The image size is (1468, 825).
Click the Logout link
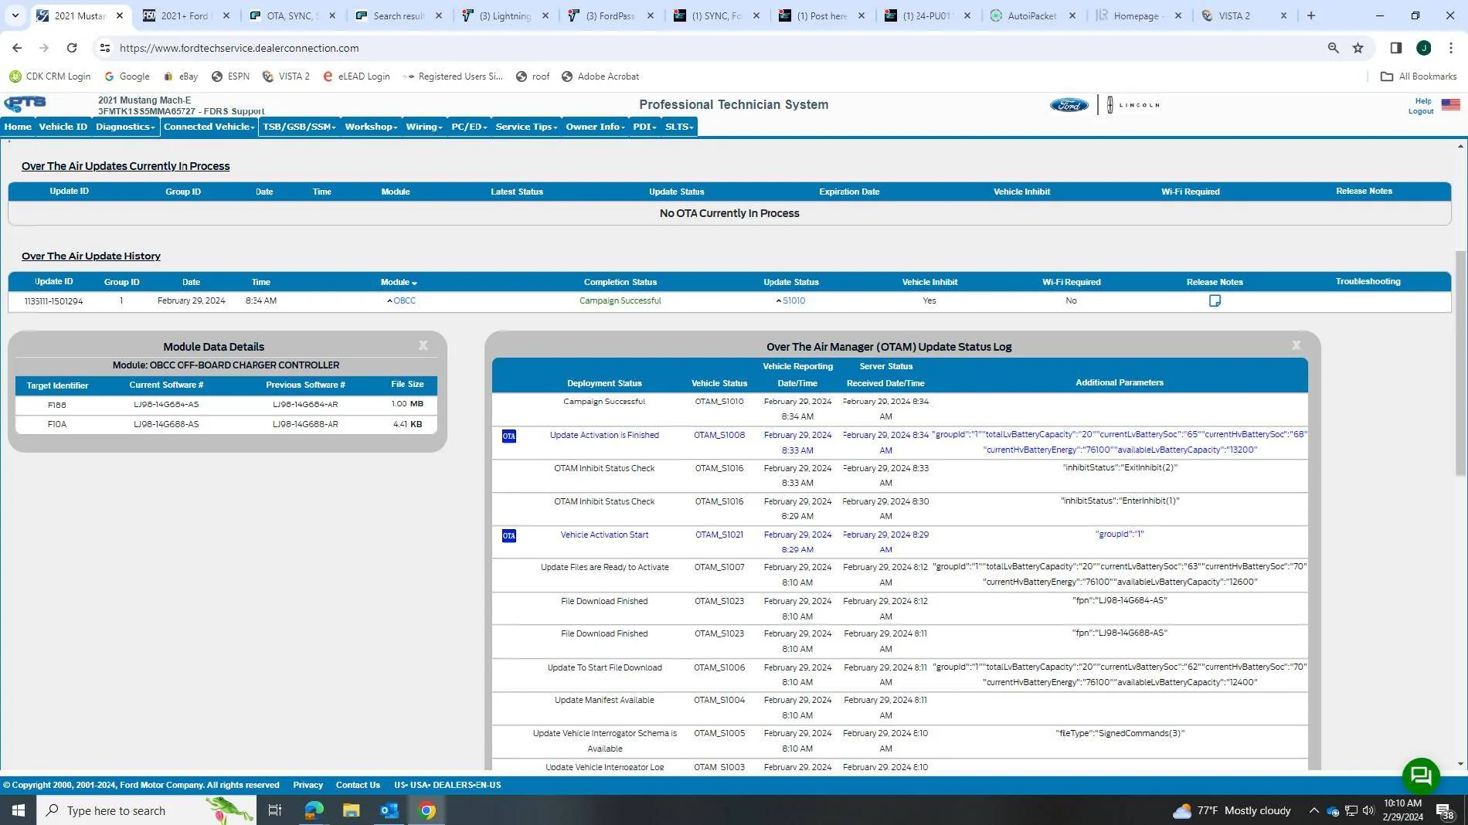tap(1421, 111)
